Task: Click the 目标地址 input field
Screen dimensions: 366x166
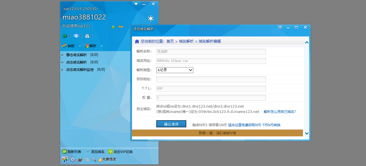Action: [211, 79]
